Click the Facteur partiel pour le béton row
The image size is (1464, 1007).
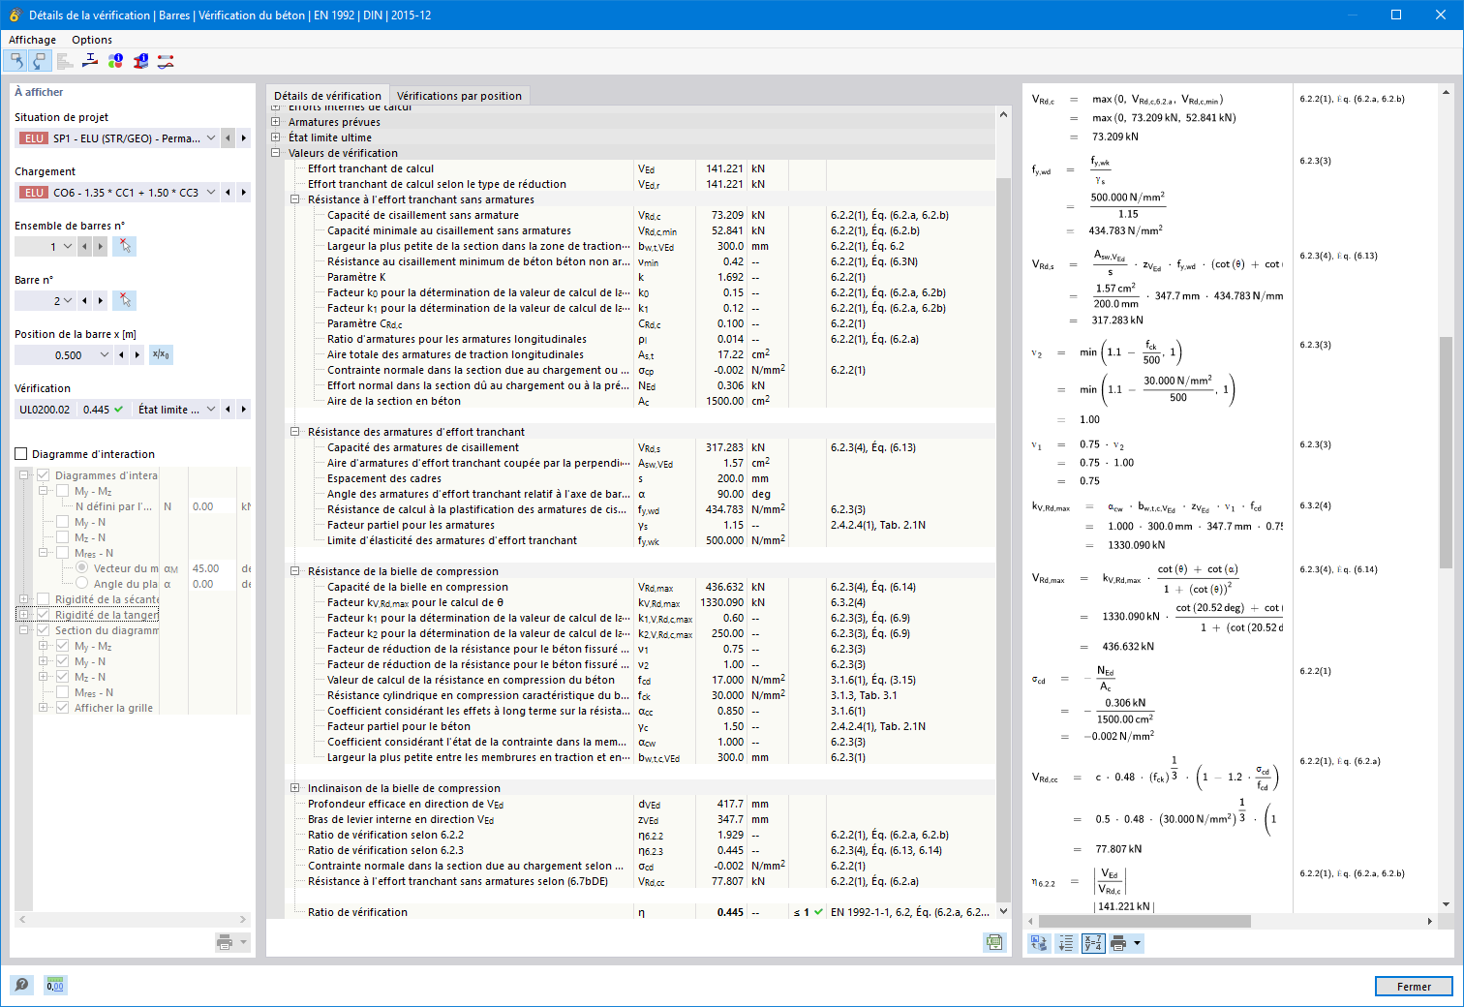(640, 726)
